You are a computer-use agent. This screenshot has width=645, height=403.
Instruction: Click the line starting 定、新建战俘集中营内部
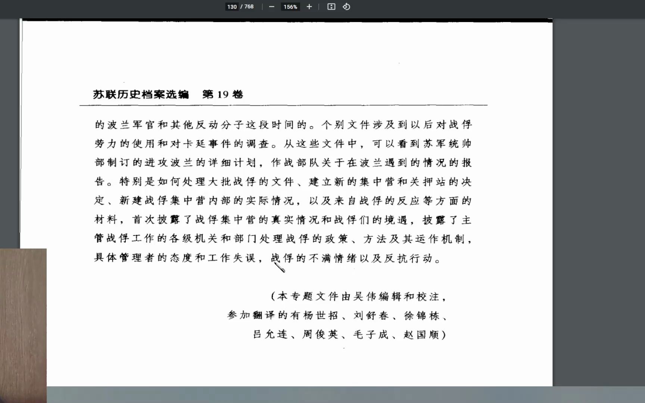point(283,201)
